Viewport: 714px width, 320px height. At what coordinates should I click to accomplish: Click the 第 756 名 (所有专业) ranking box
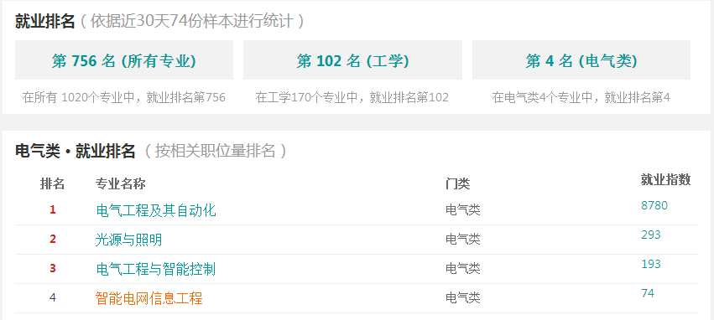(x=124, y=60)
